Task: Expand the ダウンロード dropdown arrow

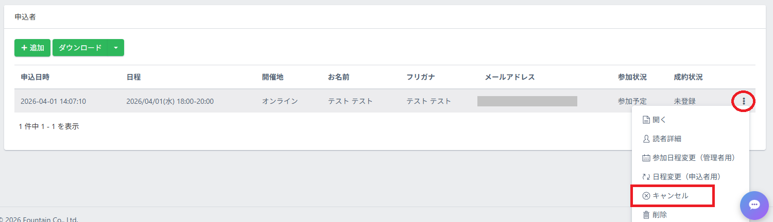Action: [x=115, y=48]
